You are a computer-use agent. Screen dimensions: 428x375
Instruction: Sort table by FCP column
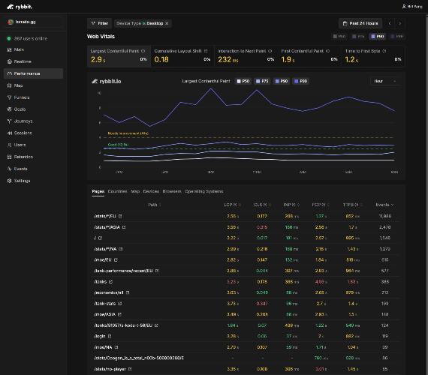(321, 205)
